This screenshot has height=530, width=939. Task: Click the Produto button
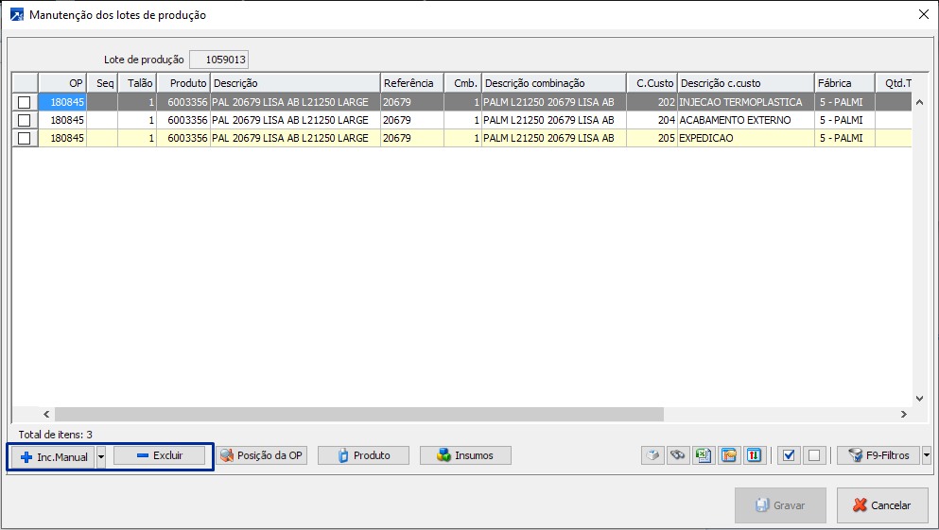coord(363,455)
